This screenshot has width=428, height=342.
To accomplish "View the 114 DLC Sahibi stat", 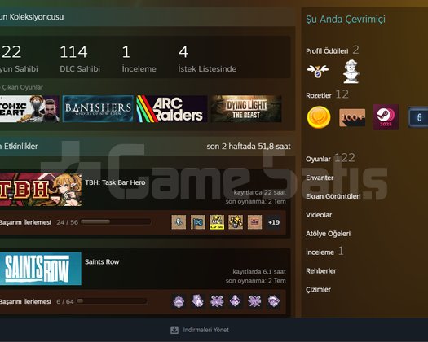I will [80, 59].
